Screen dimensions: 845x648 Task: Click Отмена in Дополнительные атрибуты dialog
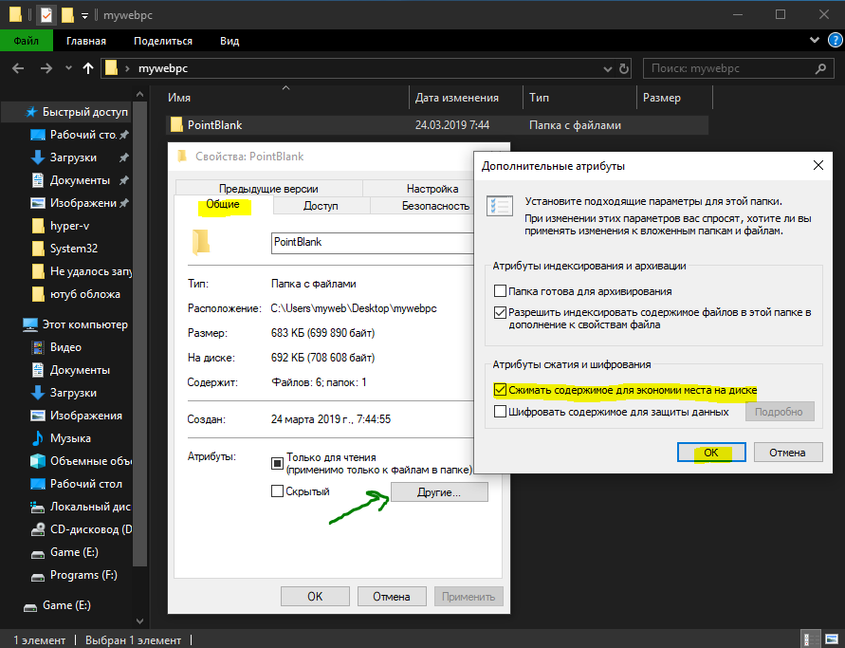pos(788,453)
